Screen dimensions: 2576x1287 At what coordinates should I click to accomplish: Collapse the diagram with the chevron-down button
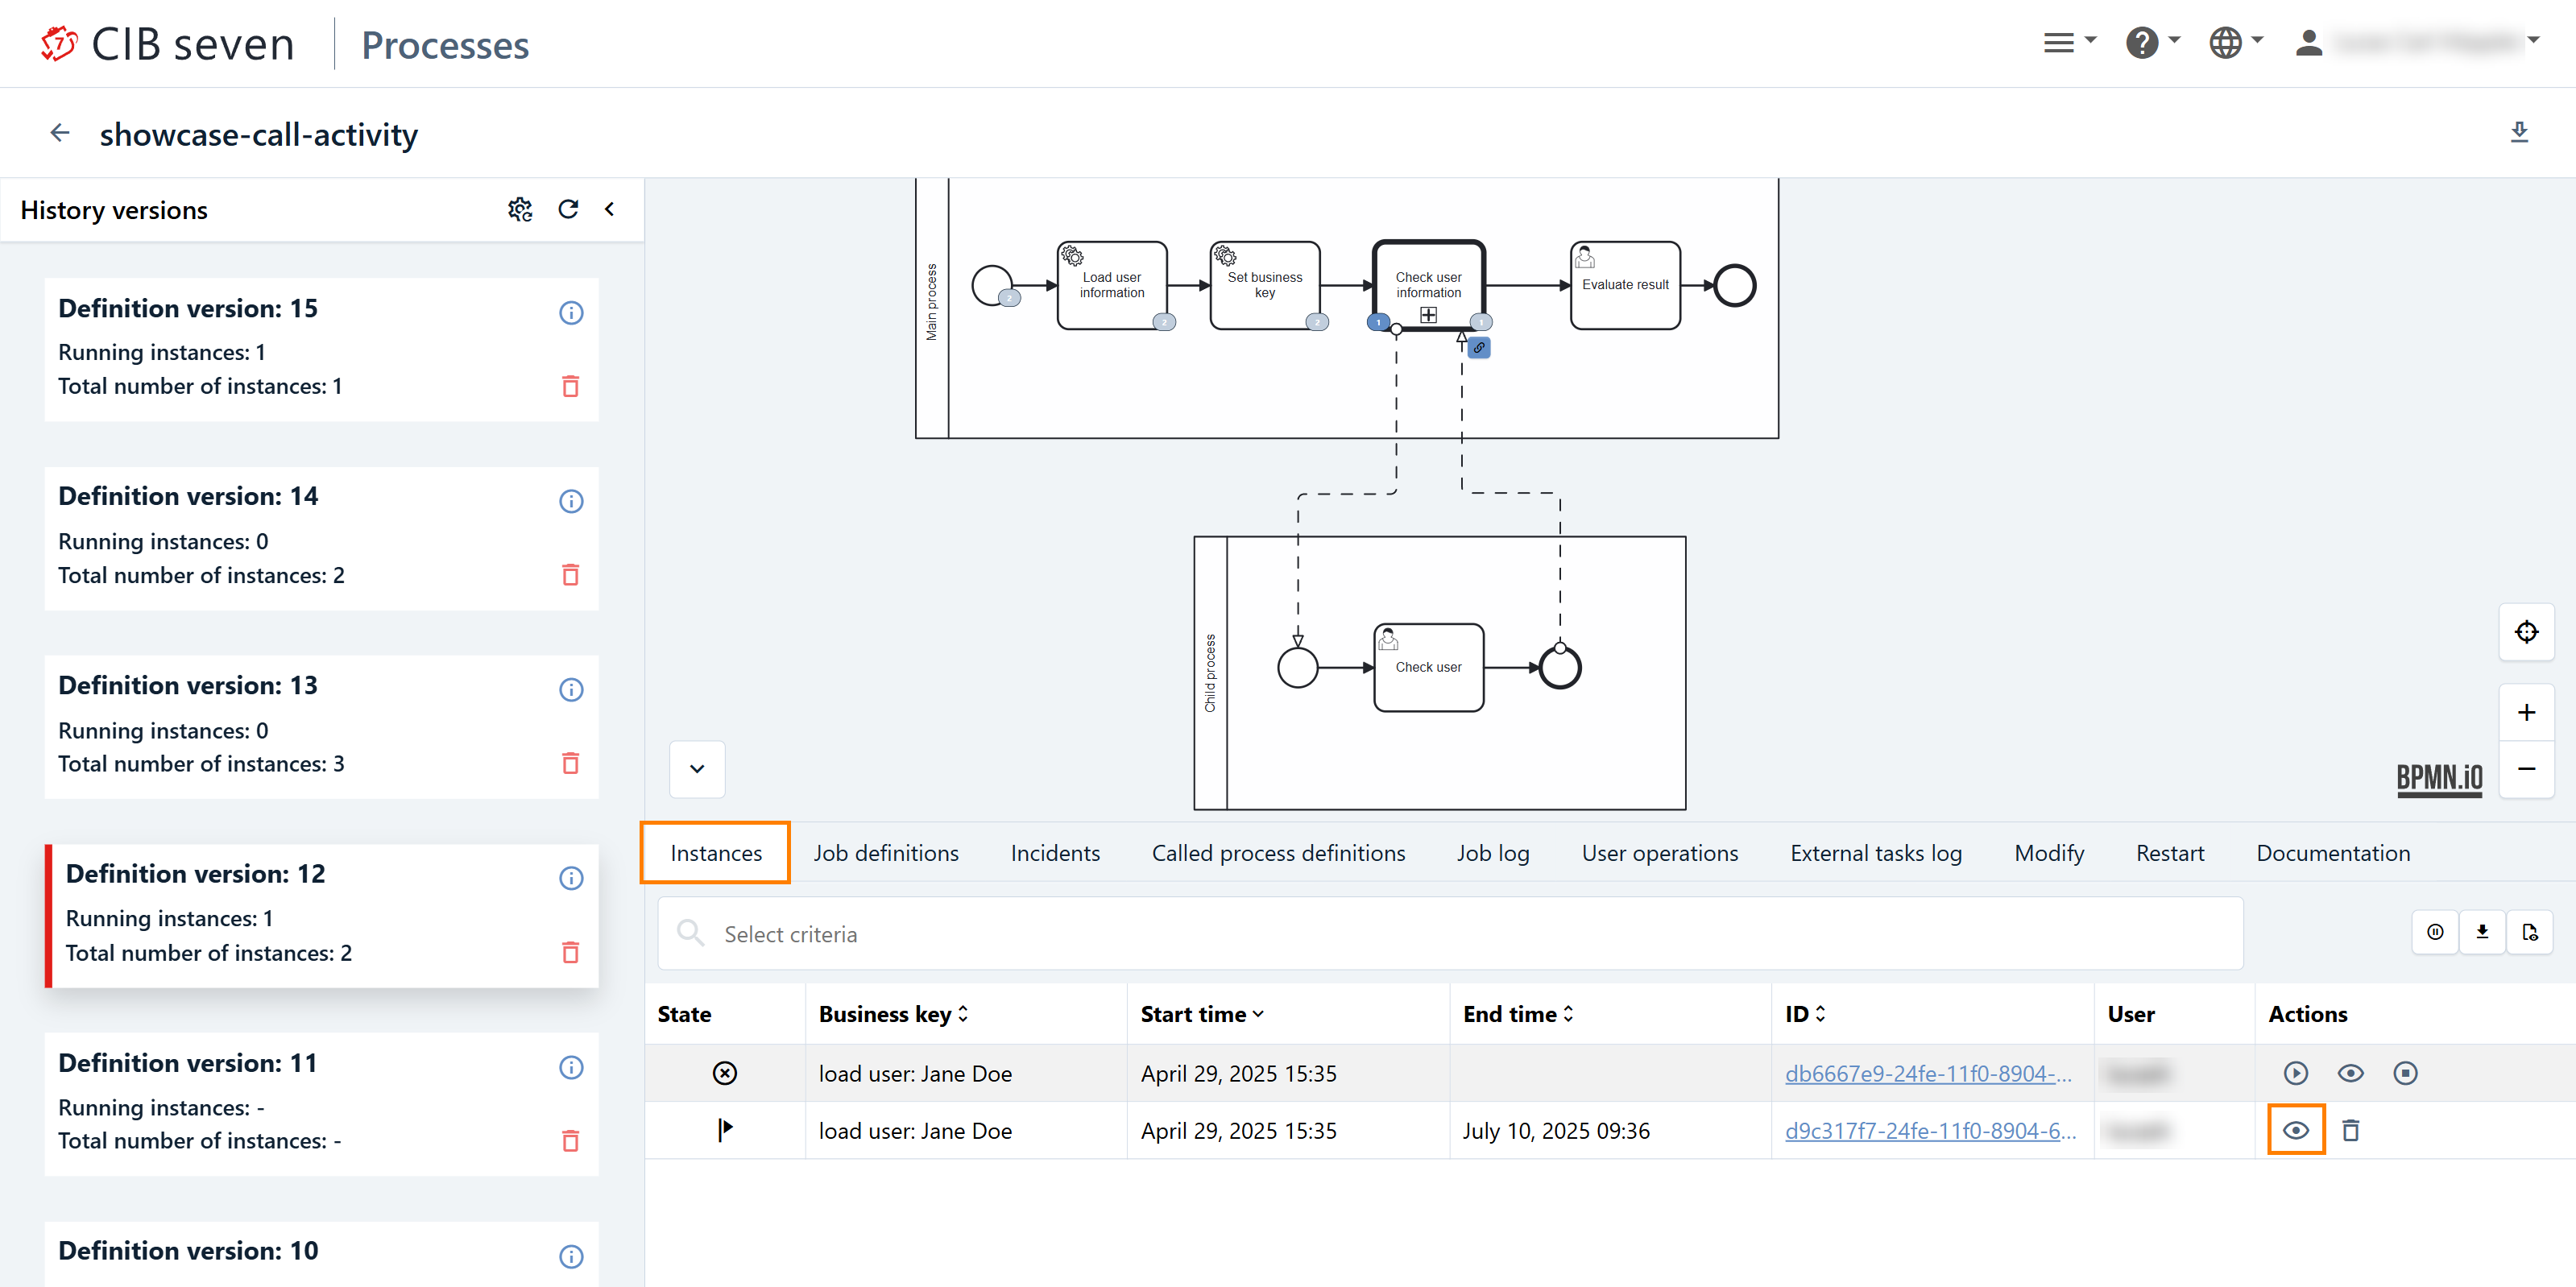tap(697, 768)
